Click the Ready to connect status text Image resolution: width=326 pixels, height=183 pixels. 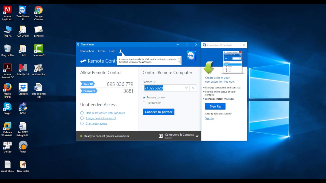(x=106, y=136)
